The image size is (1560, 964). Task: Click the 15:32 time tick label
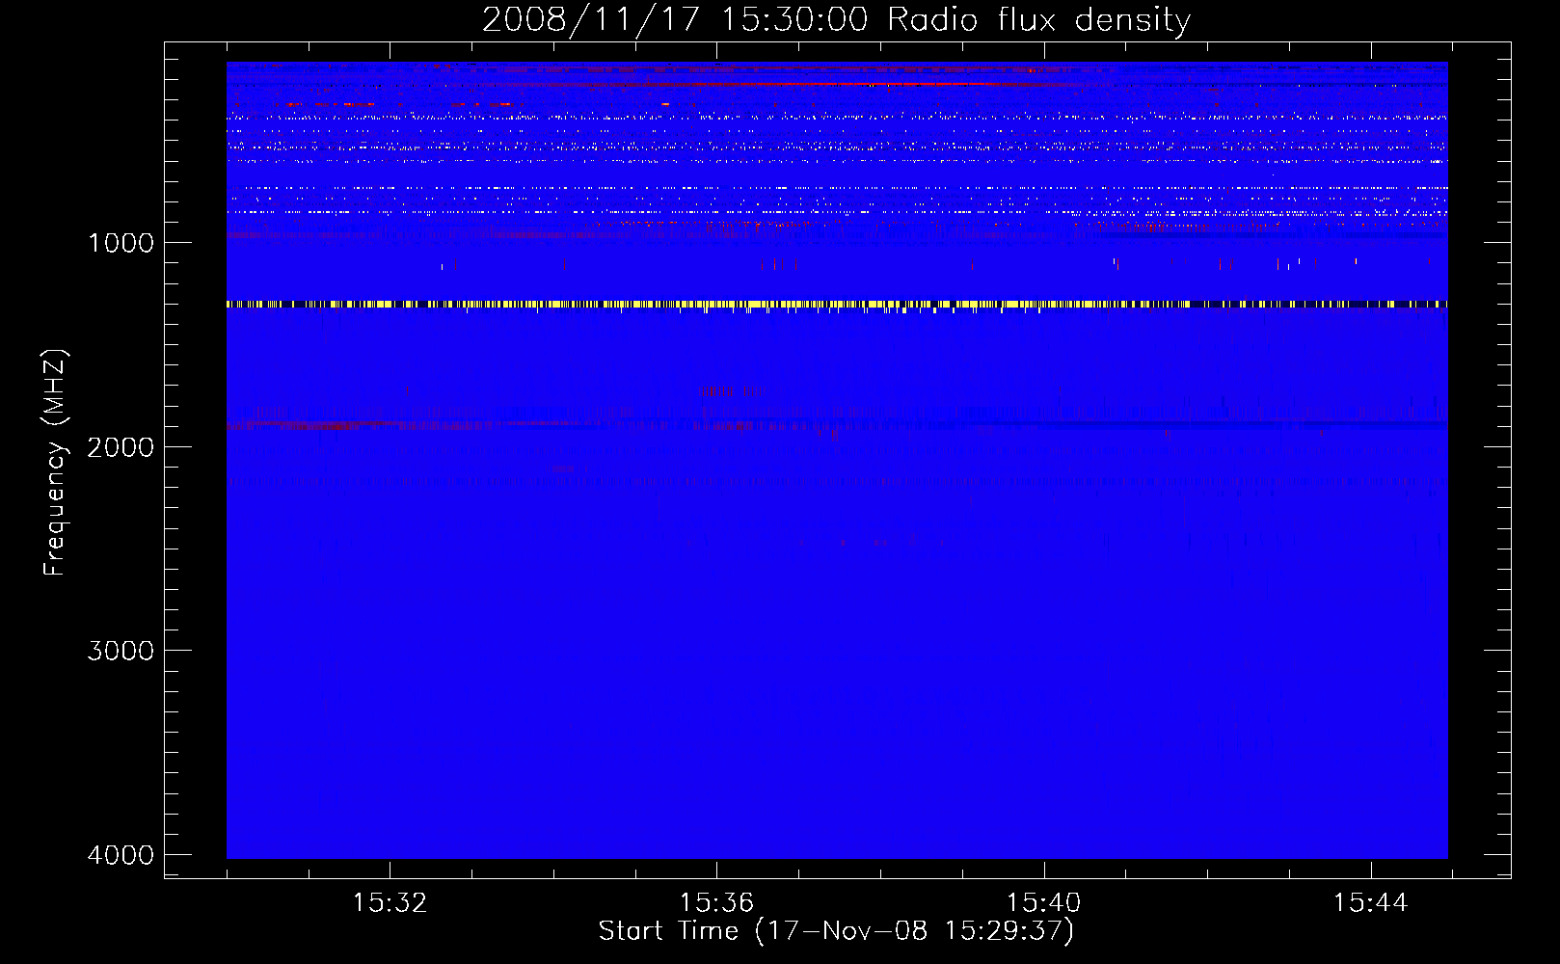(x=390, y=903)
